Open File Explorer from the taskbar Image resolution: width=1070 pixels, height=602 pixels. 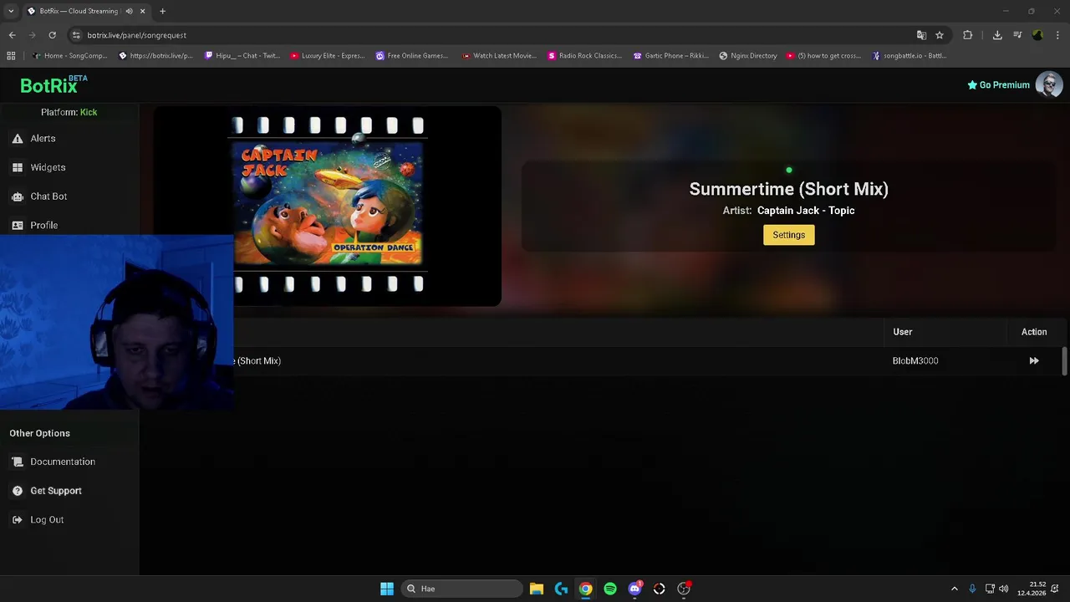click(x=537, y=589)
